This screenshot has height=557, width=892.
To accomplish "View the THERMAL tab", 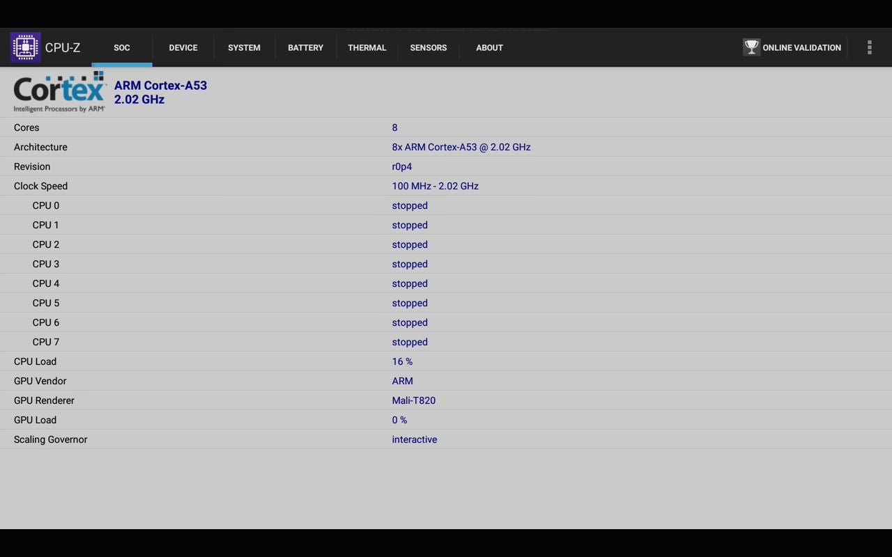I will click(367, 47).
